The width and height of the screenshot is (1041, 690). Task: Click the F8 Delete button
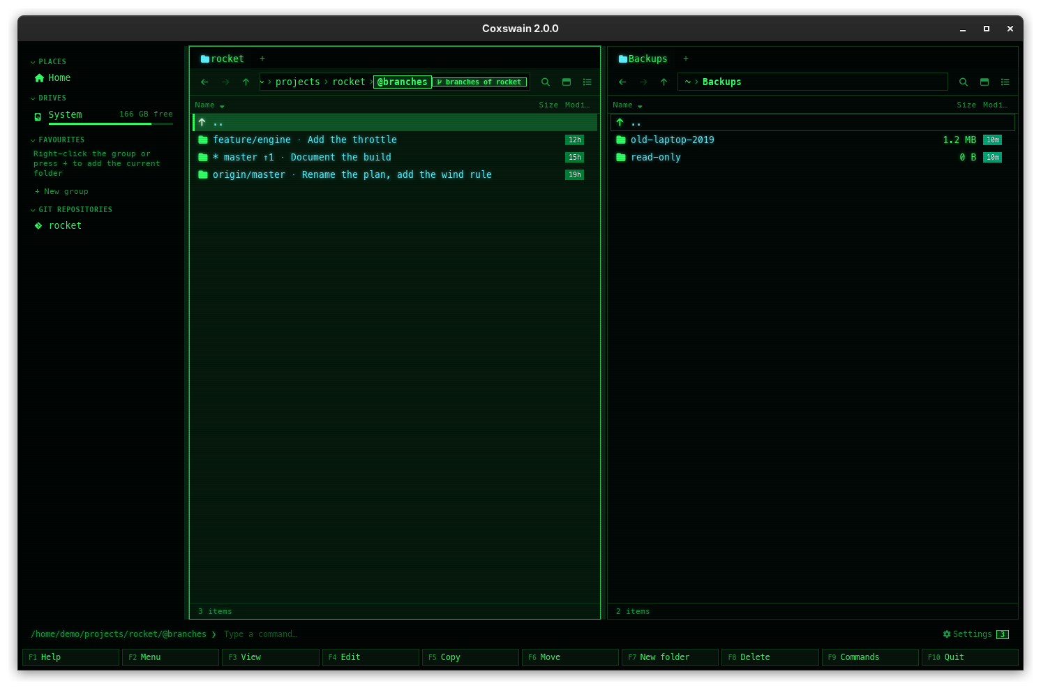coord(770,657)
